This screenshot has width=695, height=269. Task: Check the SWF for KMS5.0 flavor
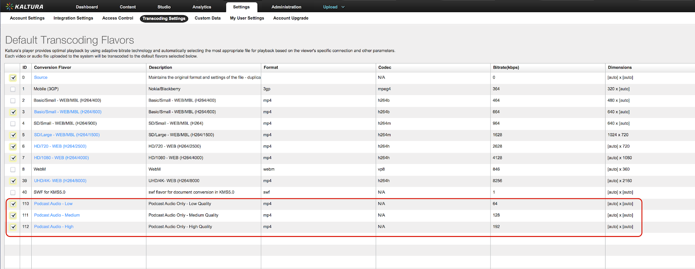tap(13, 193)
